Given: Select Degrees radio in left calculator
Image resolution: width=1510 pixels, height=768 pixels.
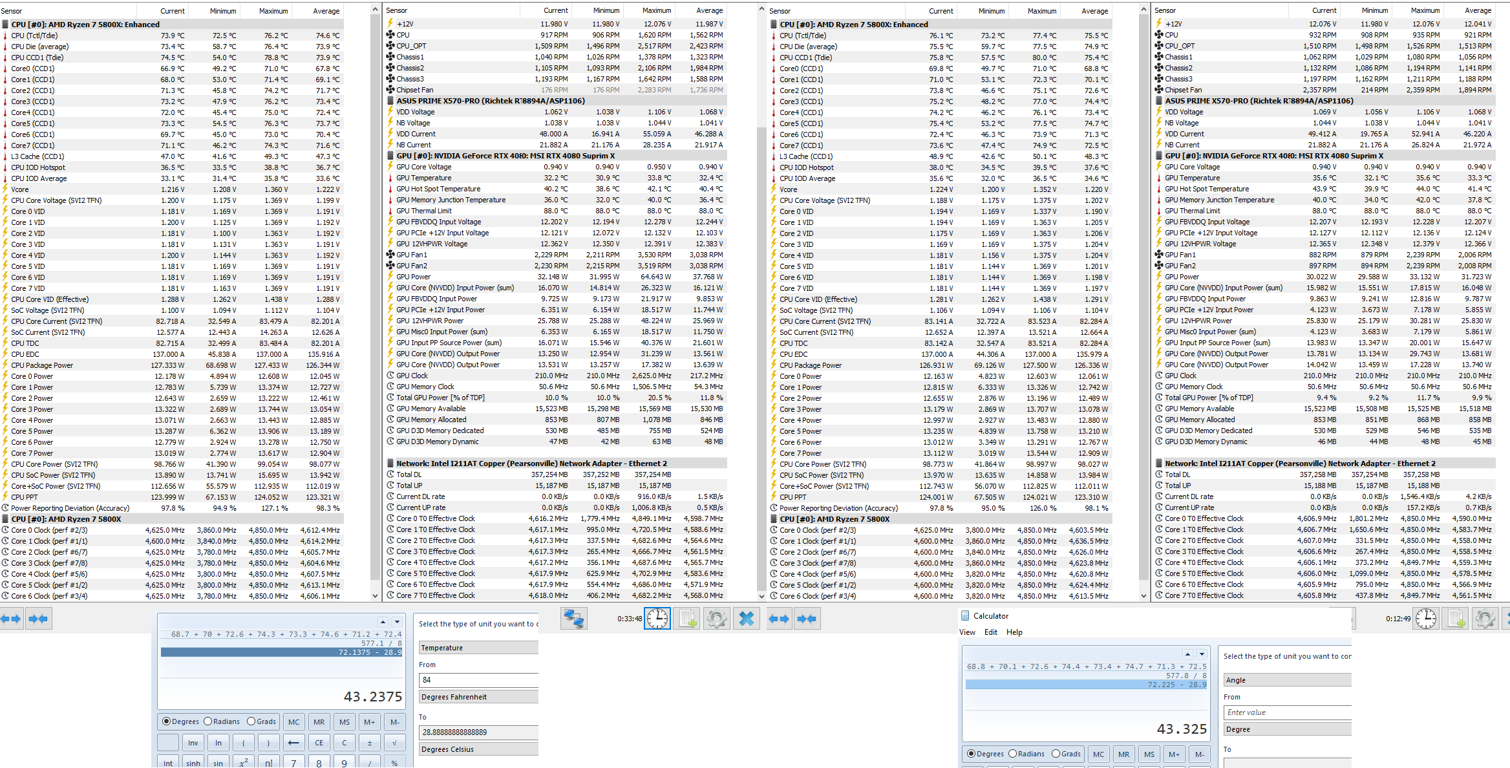Looking at the screenshot, I should click(167, 721).
